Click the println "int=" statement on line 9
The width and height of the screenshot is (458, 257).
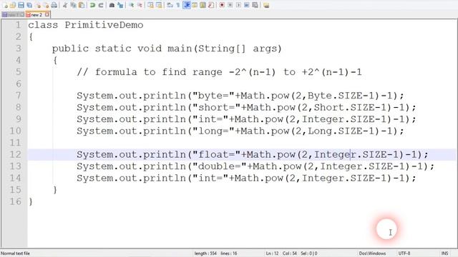[246, 119]
